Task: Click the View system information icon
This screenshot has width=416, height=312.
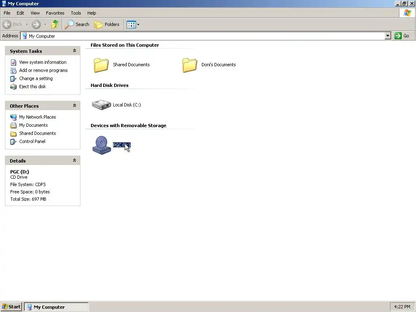Action: (x=13, y=62)
